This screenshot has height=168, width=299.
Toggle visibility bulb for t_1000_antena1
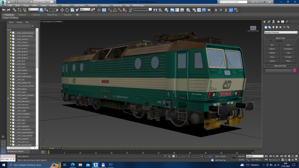click(11, 39)
